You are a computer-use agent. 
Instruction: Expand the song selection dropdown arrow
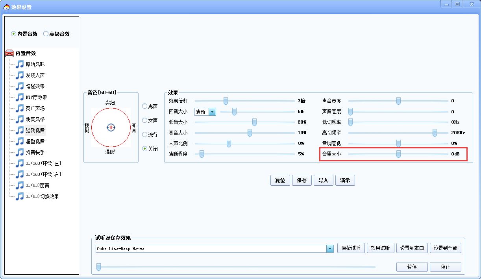click(x=330, y=249)
